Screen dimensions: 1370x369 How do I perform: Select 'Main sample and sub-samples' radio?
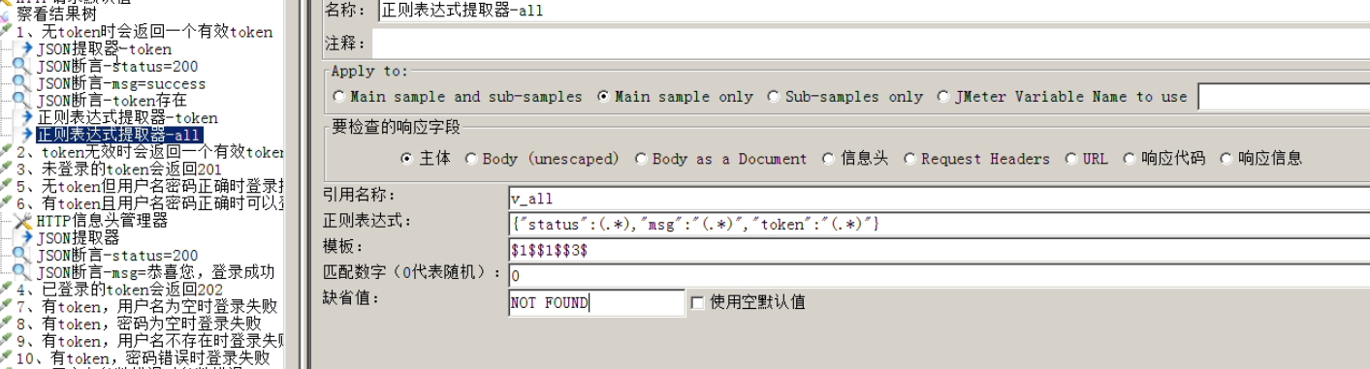338,97
